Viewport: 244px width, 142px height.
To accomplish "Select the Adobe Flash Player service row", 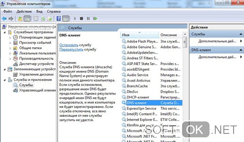I will point(152,42).
